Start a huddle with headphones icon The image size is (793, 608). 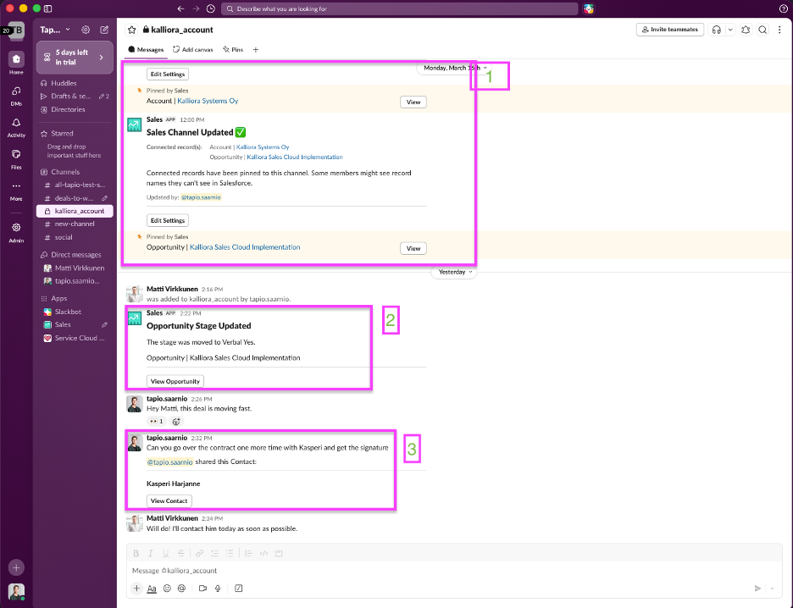[716, 30]
